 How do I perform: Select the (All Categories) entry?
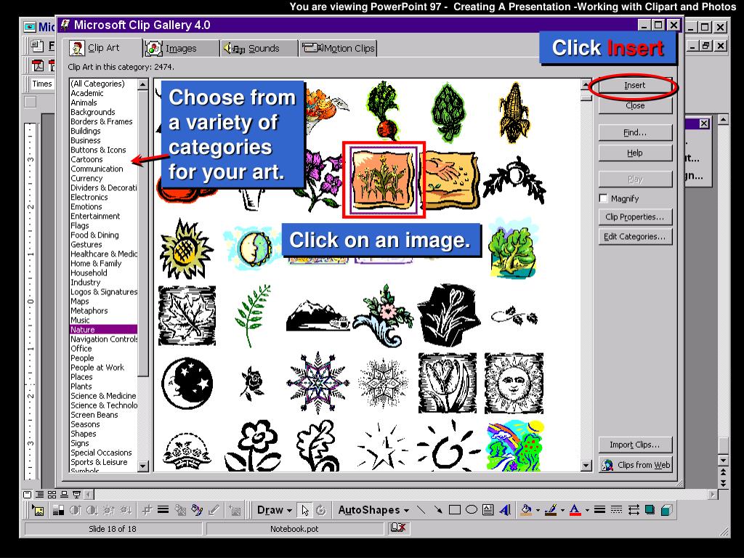coord(98,84)
